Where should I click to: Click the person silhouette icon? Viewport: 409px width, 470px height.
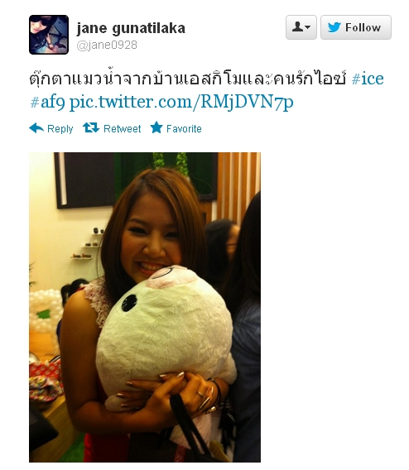tap(297, 27)
